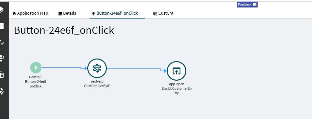Select the app-open window node

(x=176, y=71)
